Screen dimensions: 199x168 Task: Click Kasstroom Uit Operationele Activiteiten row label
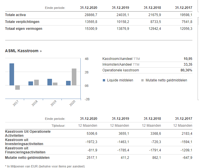[x=28, y=134]
